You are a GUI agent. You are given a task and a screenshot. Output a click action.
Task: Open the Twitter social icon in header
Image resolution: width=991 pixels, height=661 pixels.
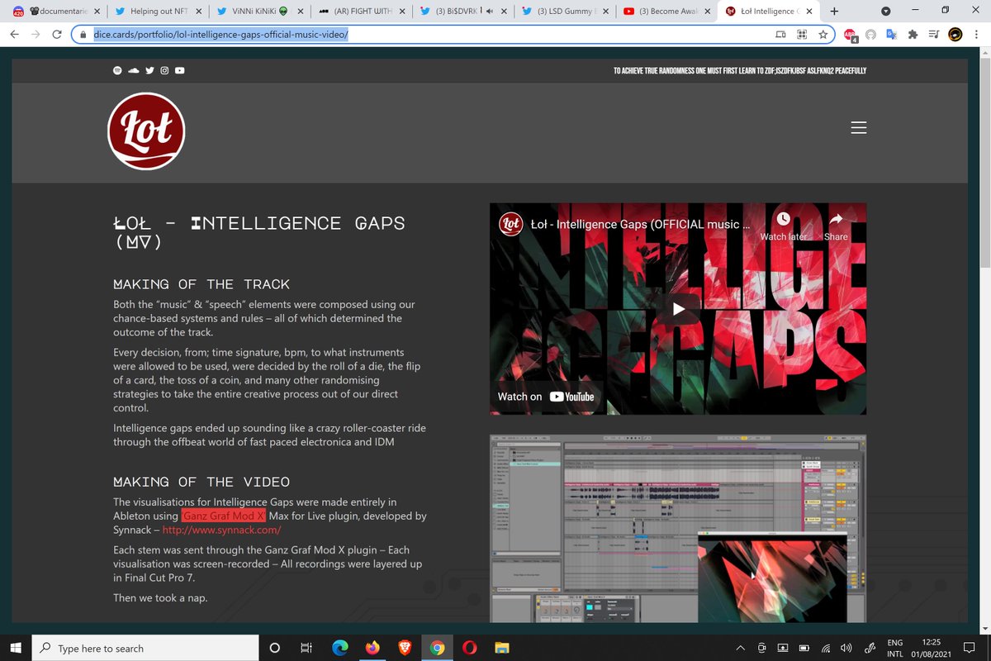pos(149,70)
